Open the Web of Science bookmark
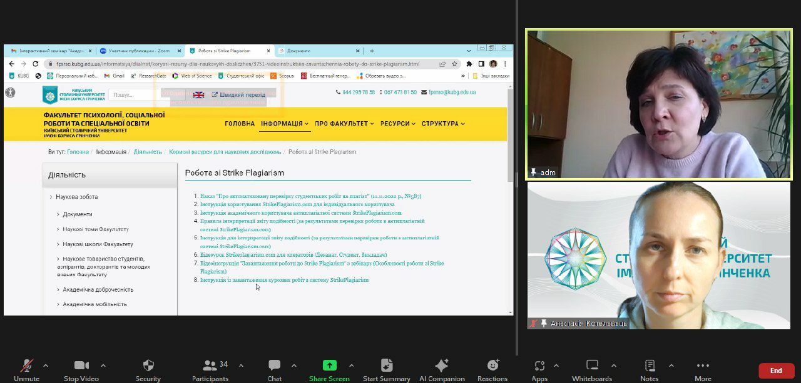Viewport: 801px width, 383px height. (198, 75)
